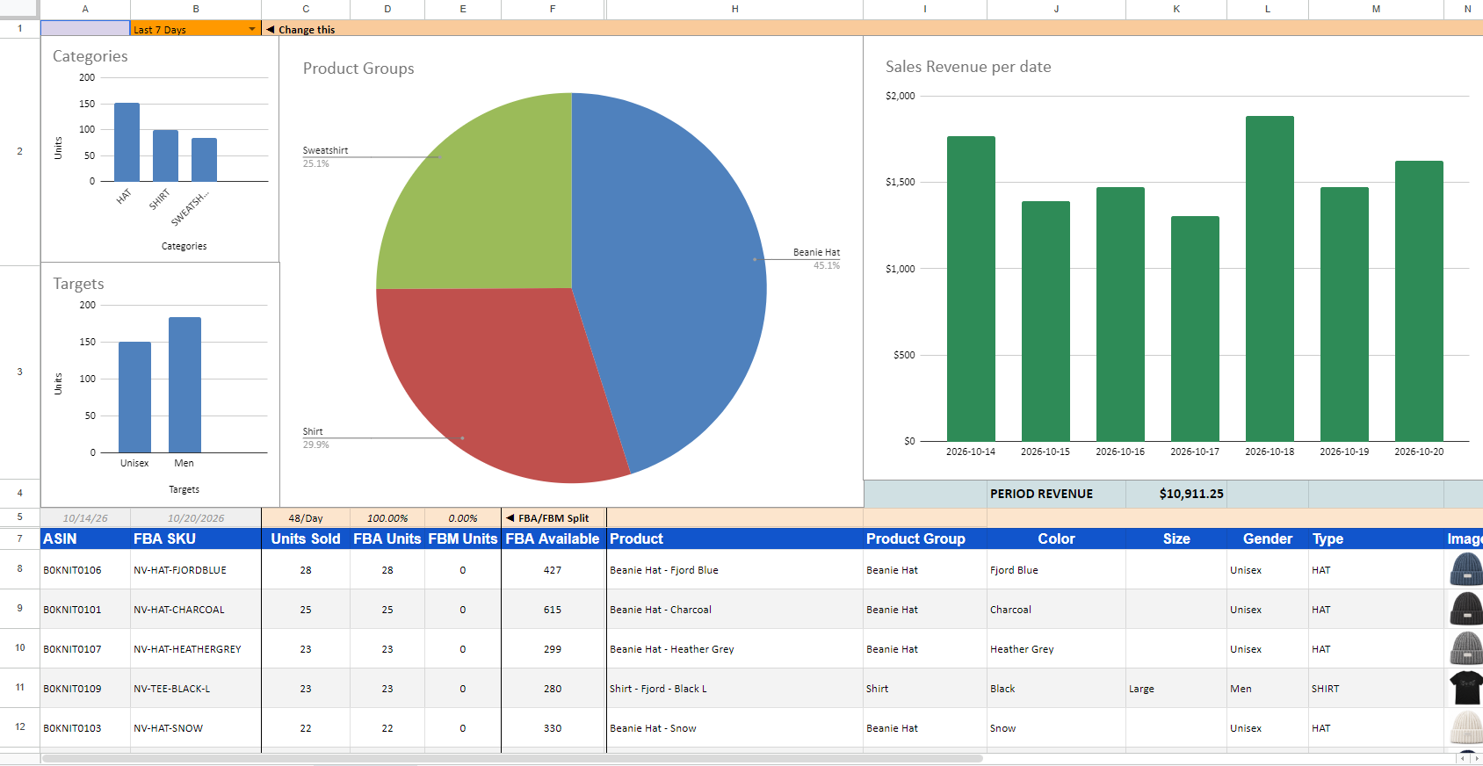Viewport: 1483px width, 766px height.
Task: Click the ASIN column heading cell
Action: [x=85, y=538]
